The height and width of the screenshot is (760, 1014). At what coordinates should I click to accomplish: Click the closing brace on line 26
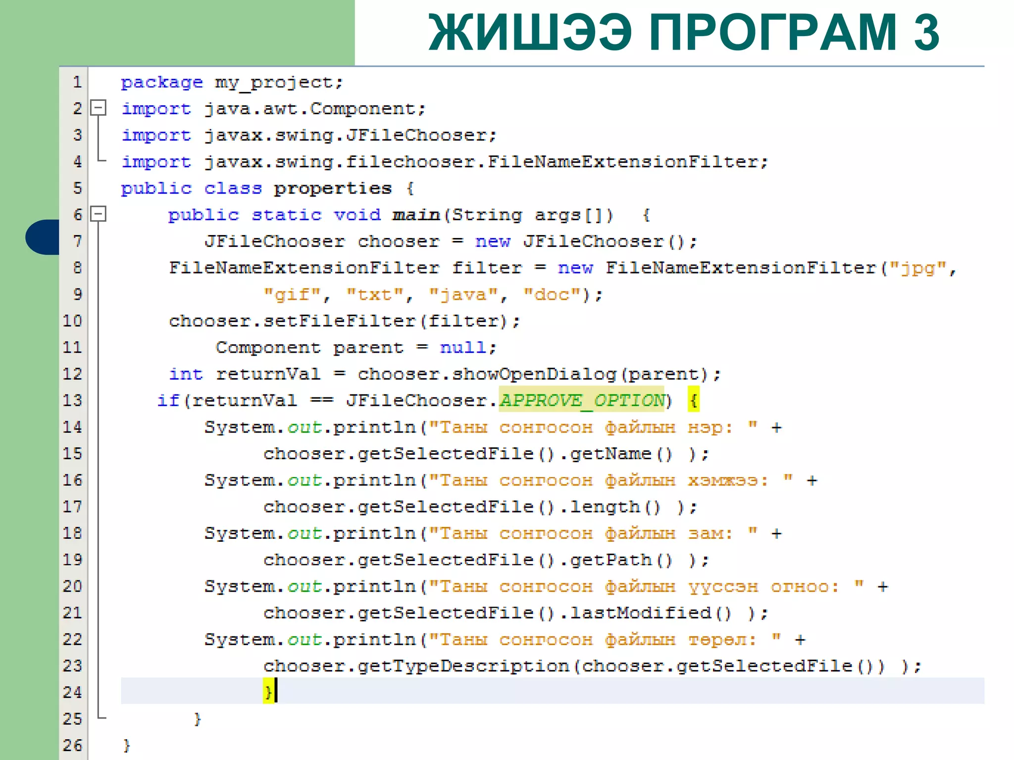[x=127, y=745]
